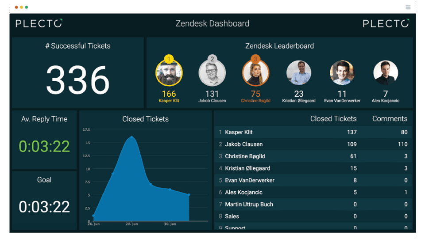This screenshot has height=239, width=425.
Task: Click the 336 successful tickets number
Action: pyautogui.click(x=78, y=80)
